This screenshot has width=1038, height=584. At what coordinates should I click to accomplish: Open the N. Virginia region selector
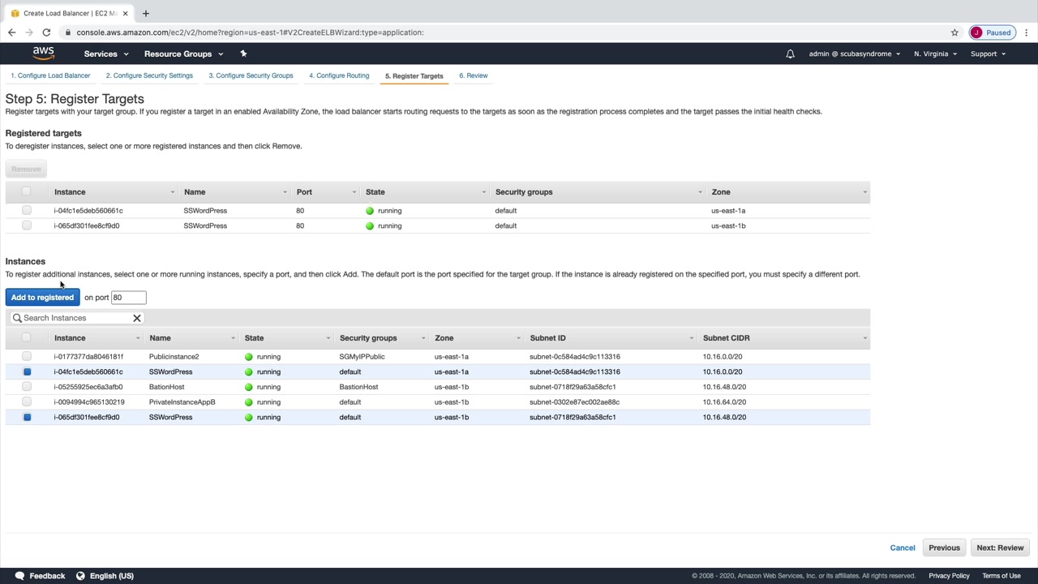tap(935, 54)
